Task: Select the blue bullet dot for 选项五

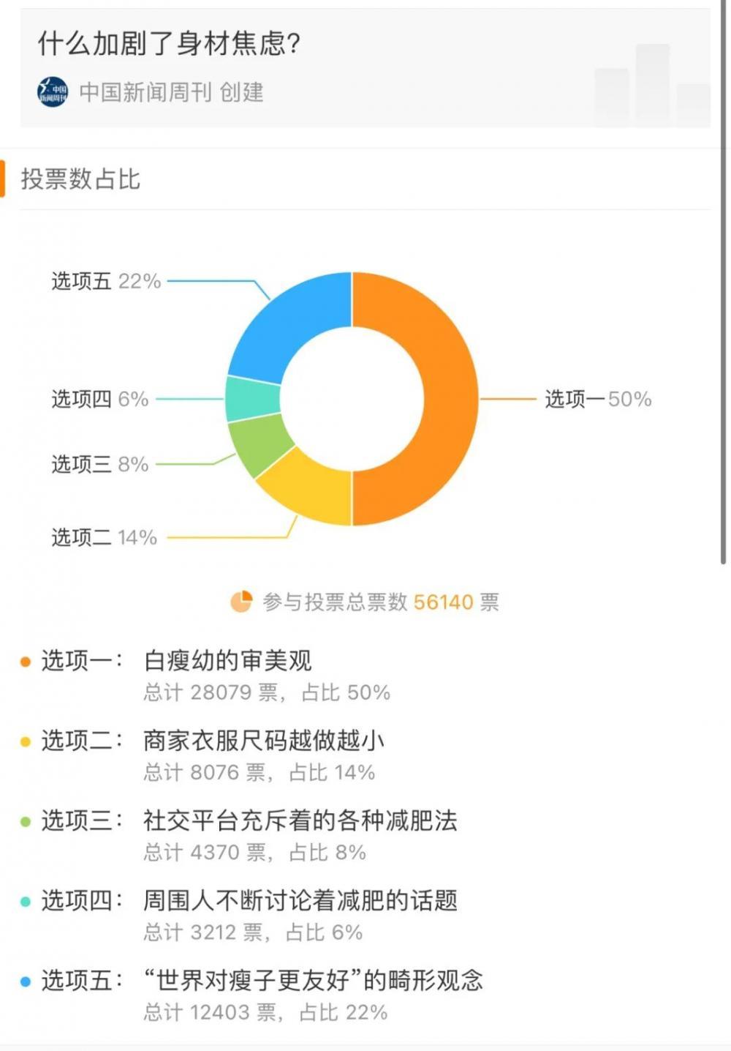Action: tap(24, 982)
